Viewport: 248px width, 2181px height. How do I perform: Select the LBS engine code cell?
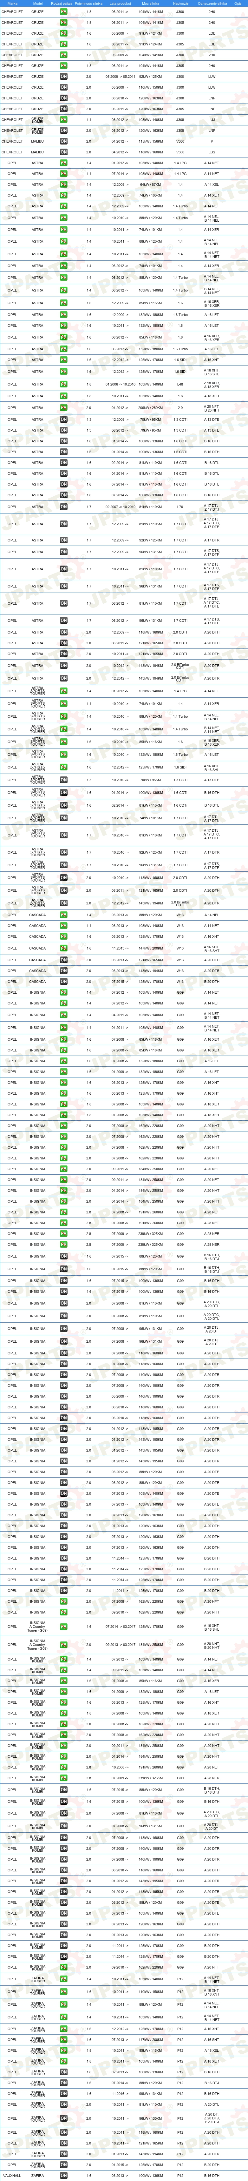pyautogui.click(x=212, y=152)
